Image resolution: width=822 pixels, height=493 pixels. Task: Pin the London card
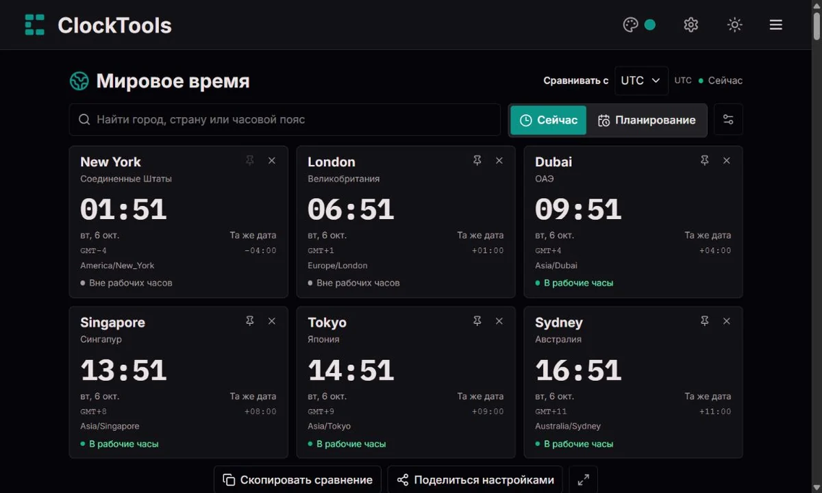[477, 160]
